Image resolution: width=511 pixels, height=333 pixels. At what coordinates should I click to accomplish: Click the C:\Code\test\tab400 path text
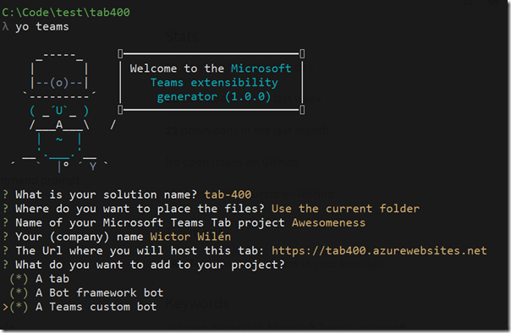pos(66,13)
